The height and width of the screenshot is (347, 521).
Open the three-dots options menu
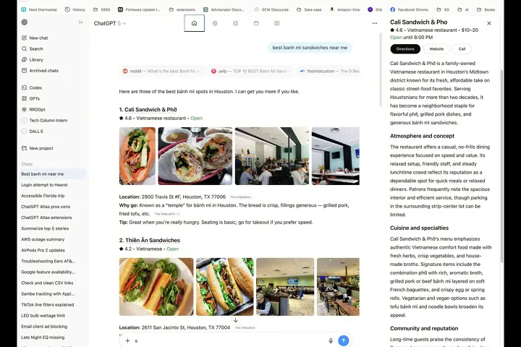(375, 23)
